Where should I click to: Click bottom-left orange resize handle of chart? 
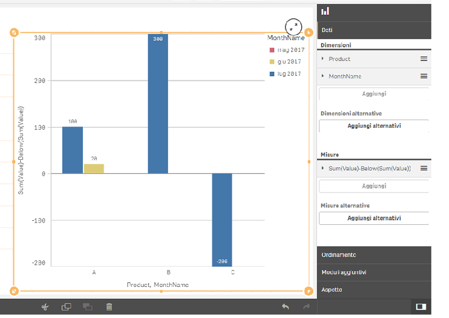[14, 291]
